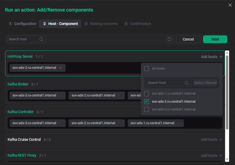The image size is (235, 165).
Task: Click the reset/refresh arrow icon button
Action: (x=170, y=39)
